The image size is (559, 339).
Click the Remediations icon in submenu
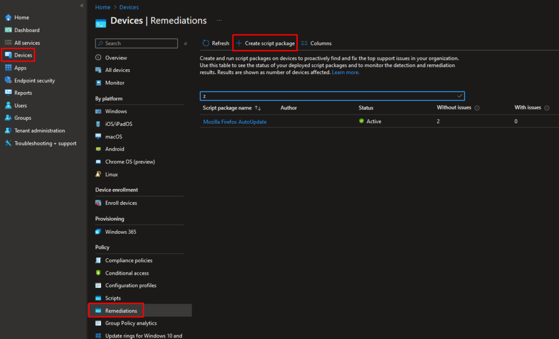98,311
